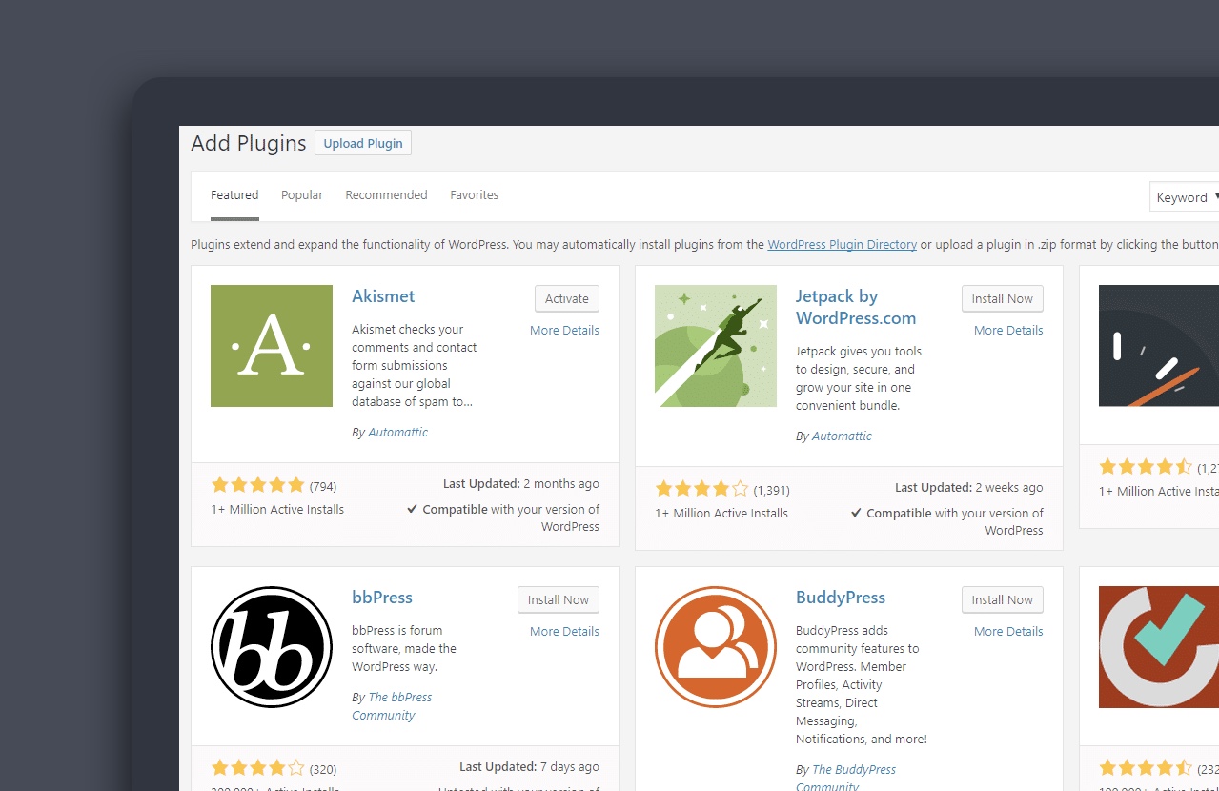
Task: Click 'Last Updated: 2 weeks ago' text
Action: click(969, 488)
